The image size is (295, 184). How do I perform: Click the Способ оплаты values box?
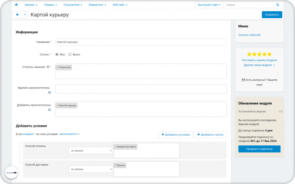(146, 151)
